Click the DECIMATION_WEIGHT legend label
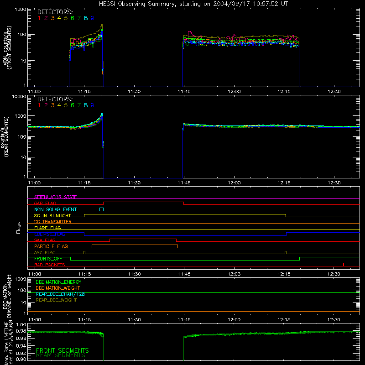The width and height of the screenshot is (365, 365). coord(58,288)
